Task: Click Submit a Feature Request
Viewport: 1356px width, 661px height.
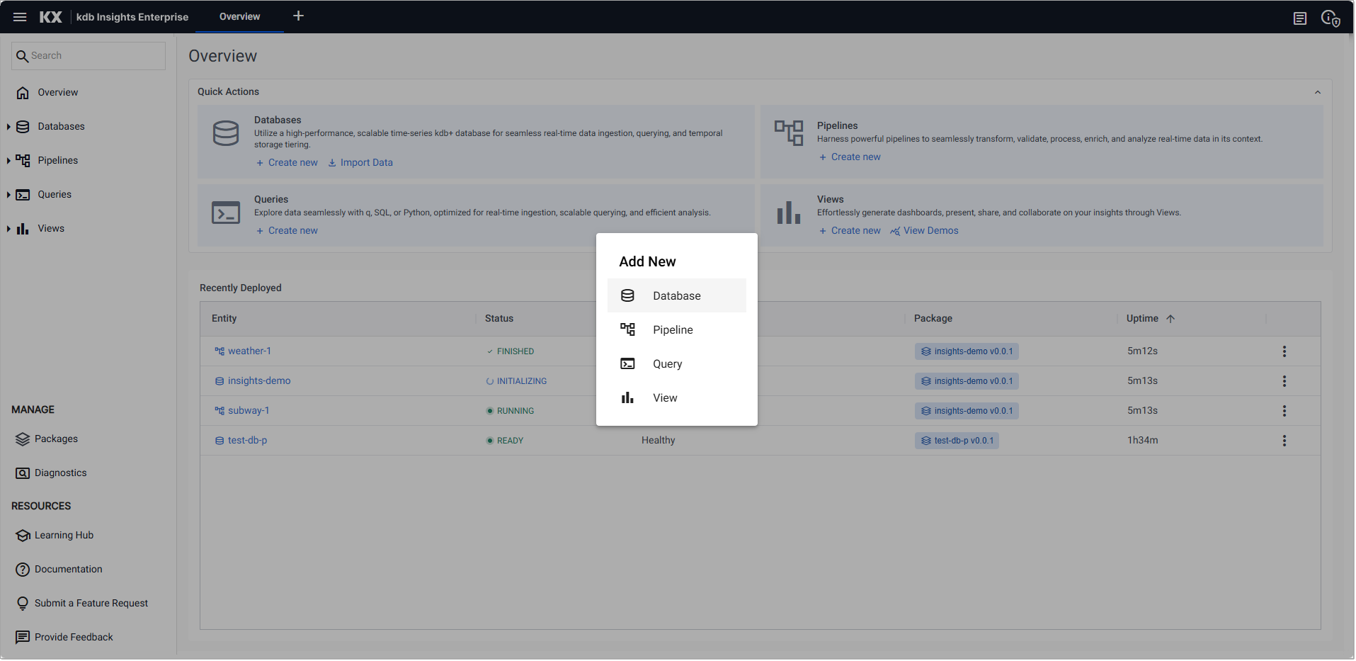Action: click(91, 604)
